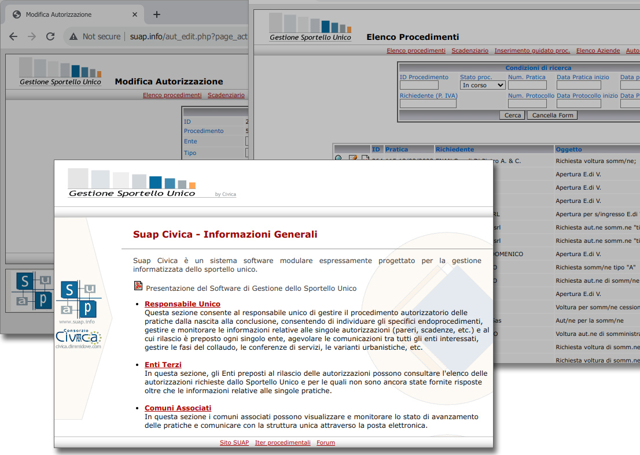Open Inserimento guidato proc. menu link
640x455 pixels.
click(532, 51)
